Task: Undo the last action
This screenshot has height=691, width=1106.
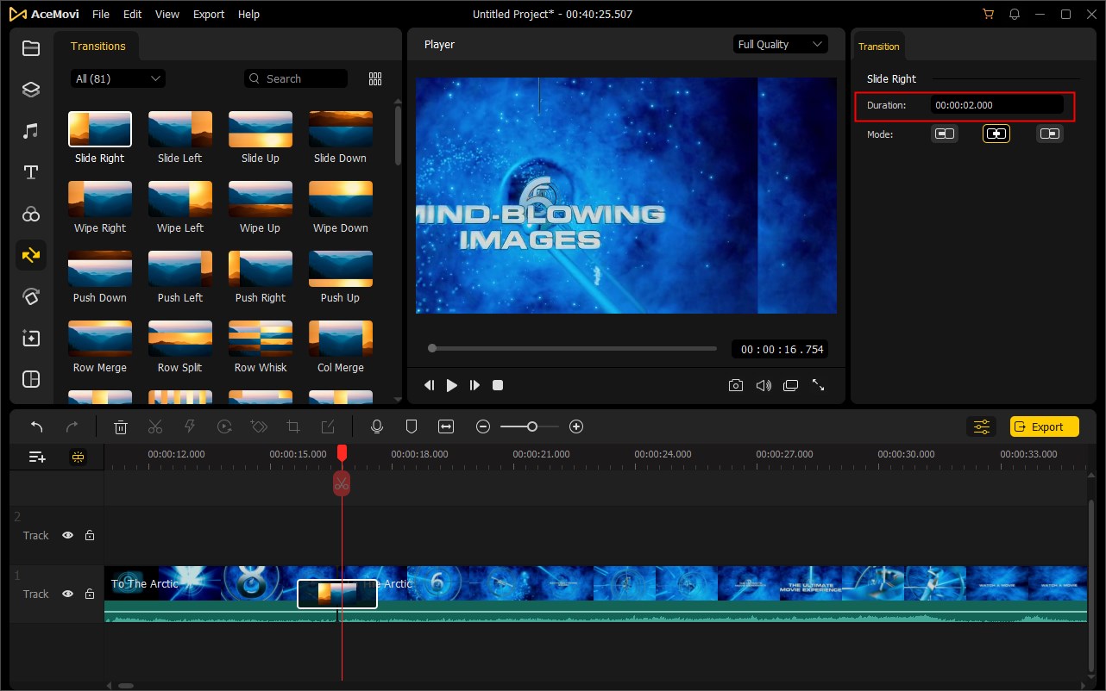Action: (36, 426)
